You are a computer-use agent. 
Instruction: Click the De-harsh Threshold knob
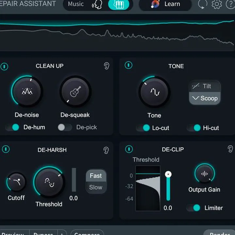[x=49, y=182]
